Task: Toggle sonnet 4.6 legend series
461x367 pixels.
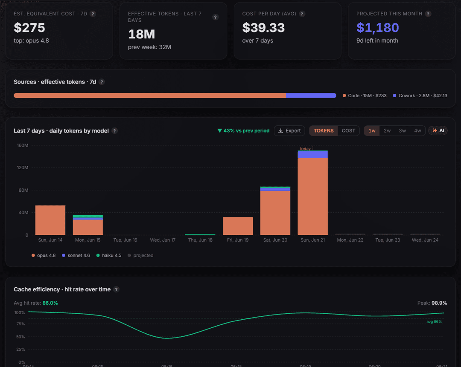Action: [x=76, y=255]
